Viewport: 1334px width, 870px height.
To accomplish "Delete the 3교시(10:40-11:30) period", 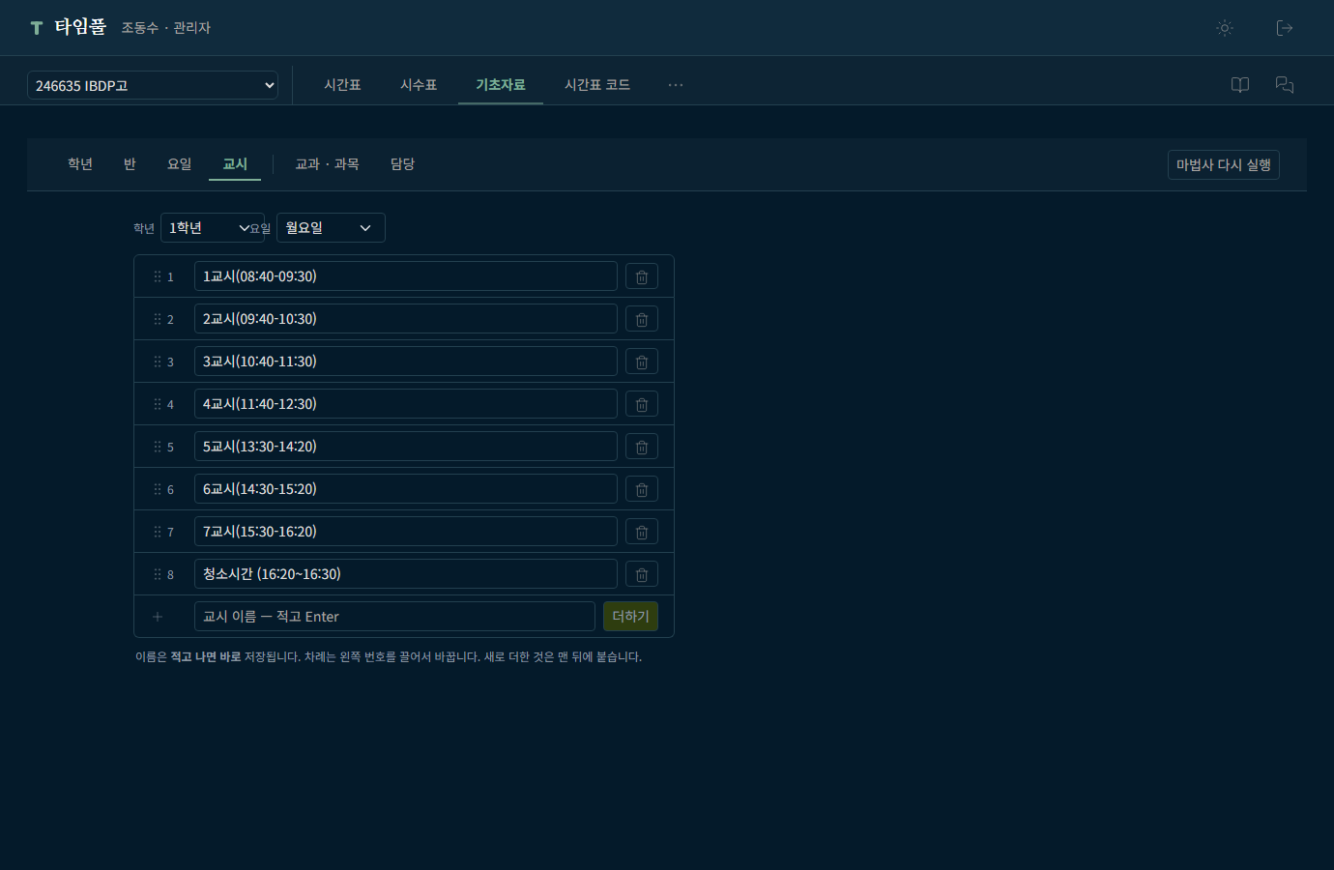I will (642, 362).
